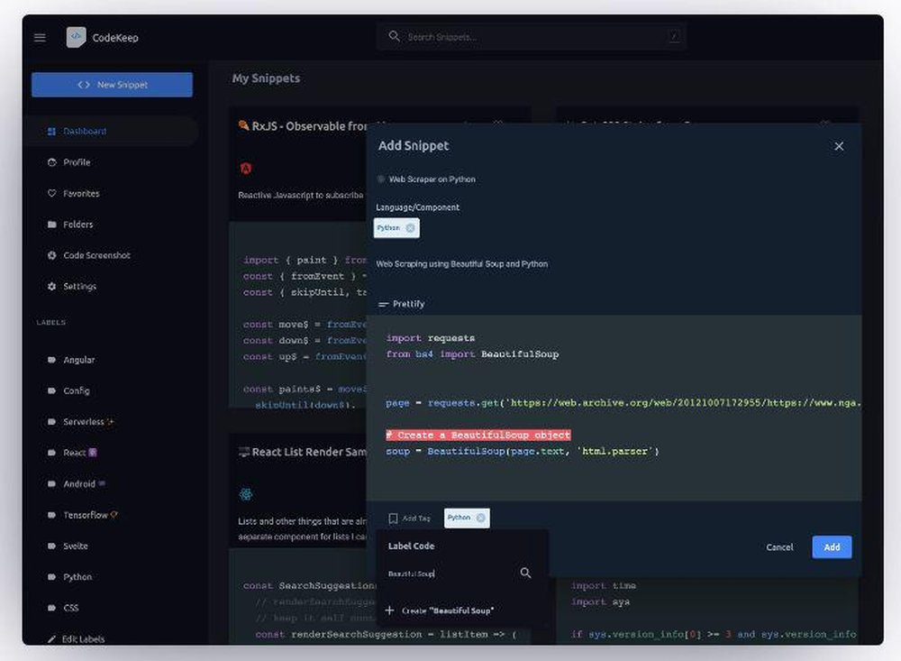901x661 pixels.
Task: Open Code Screenshot in the sidebar
Action: click(96, 255)
